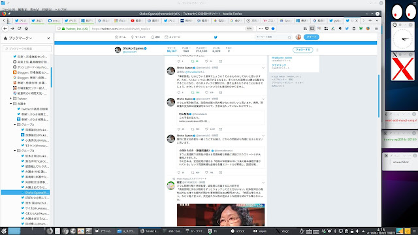
Task: List all tabs dropdown arrow
Action: click(377, 20)
